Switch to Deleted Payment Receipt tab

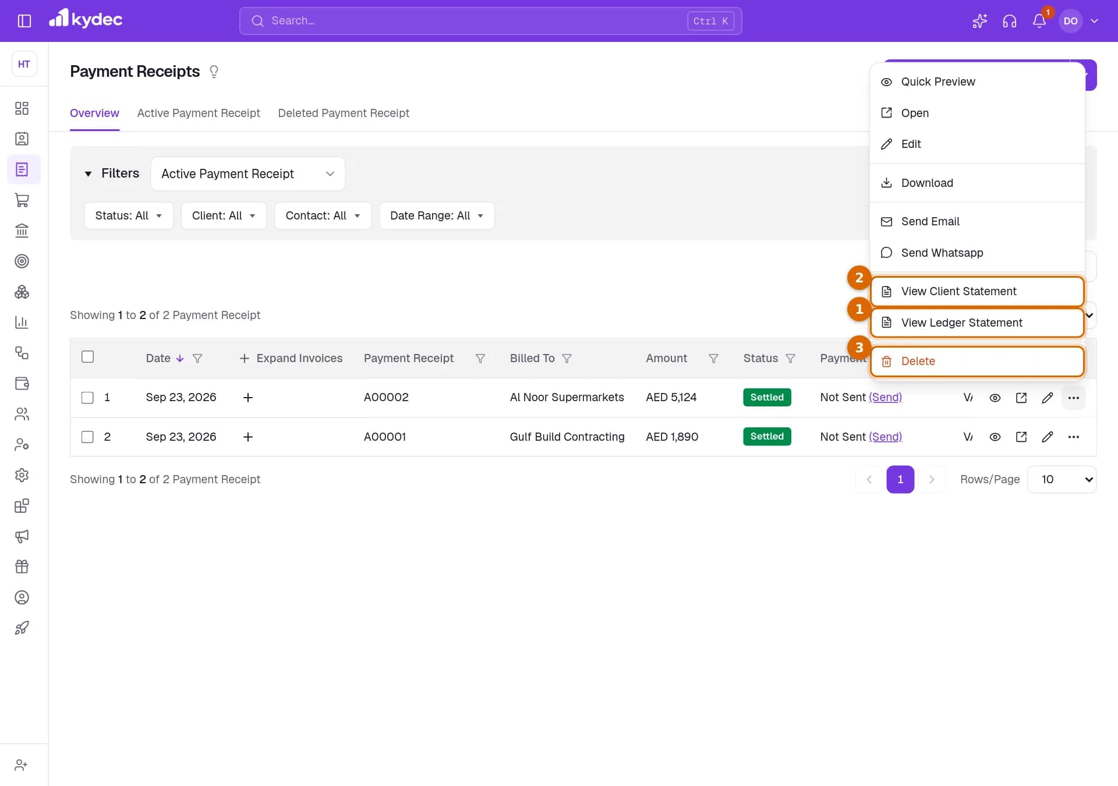point(344,113)
